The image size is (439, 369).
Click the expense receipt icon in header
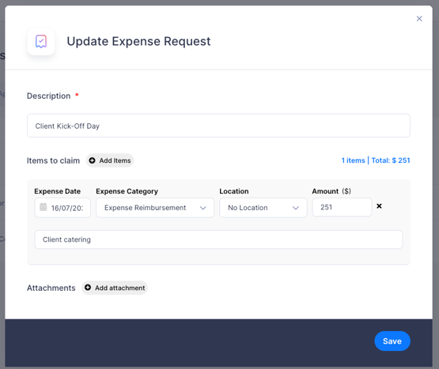click(41, 42)
